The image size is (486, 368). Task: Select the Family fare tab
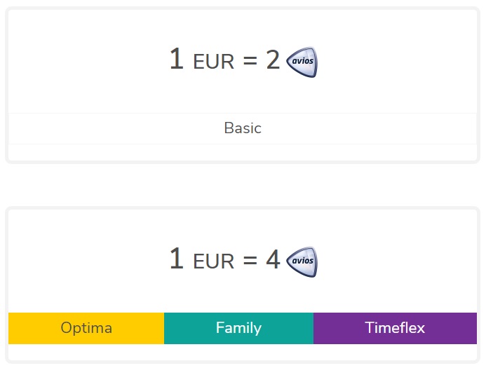(238, 328)
